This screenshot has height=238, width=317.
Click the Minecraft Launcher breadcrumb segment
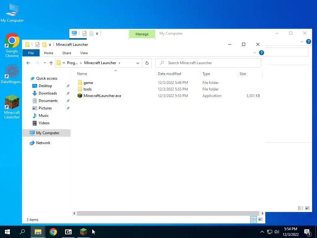tap(100, 63)
